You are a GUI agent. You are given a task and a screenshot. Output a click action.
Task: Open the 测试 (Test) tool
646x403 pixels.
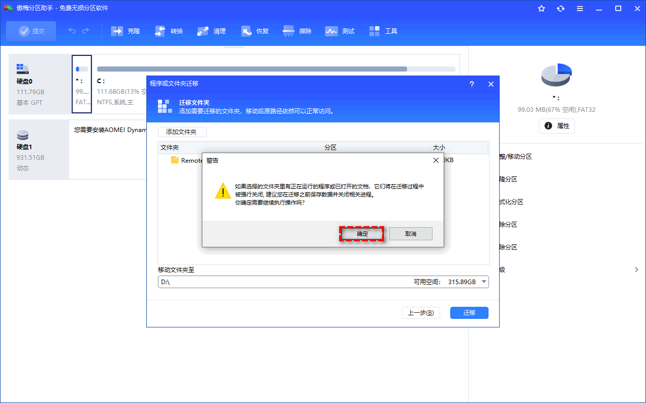click(339, 31)
